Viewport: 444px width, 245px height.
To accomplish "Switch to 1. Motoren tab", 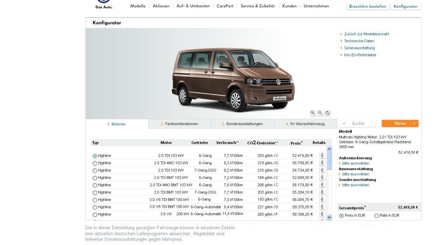I will point(117,124).
